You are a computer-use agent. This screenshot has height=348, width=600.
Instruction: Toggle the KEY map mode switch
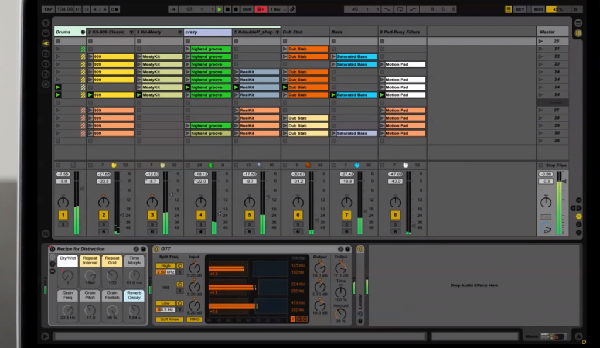[520, 9]
